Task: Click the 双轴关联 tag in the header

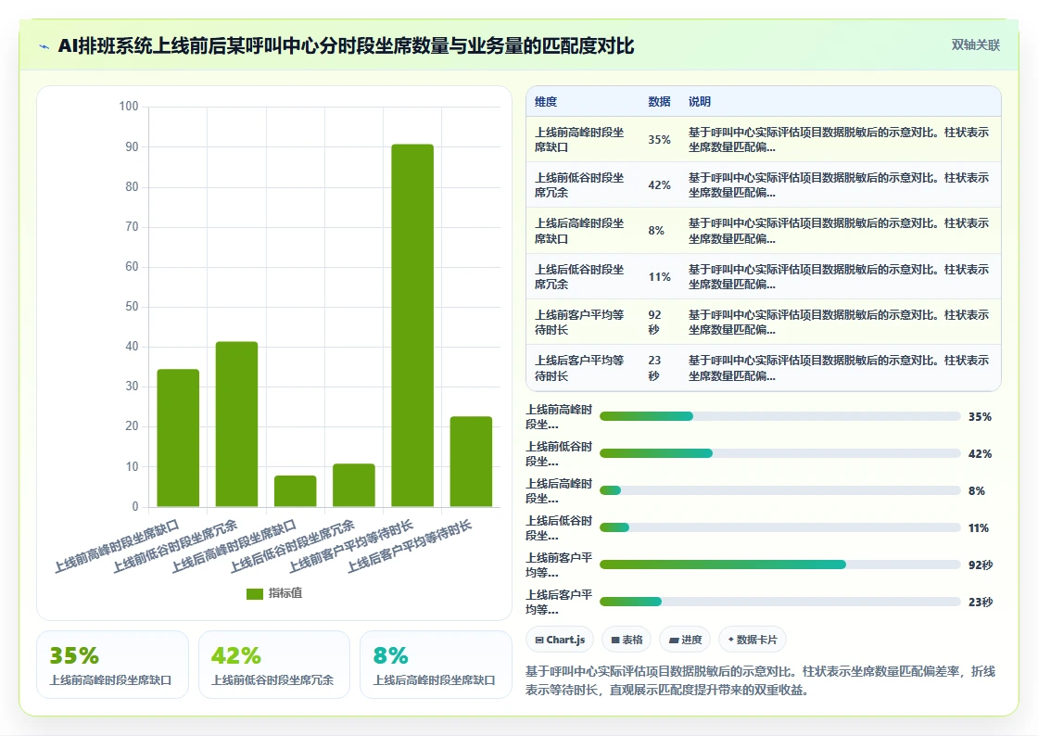Action: [975, 45]
